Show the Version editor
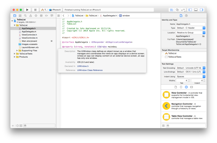The height and width of the screenshot is (143, 217). tap(183, 10)
